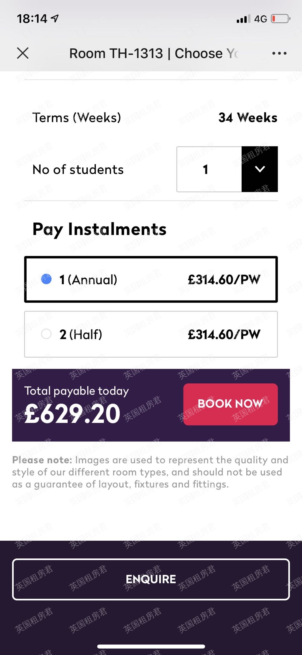Tap the Room TH-1313 page title
This screenshot has height=655, width=302.
click(153, 53)
